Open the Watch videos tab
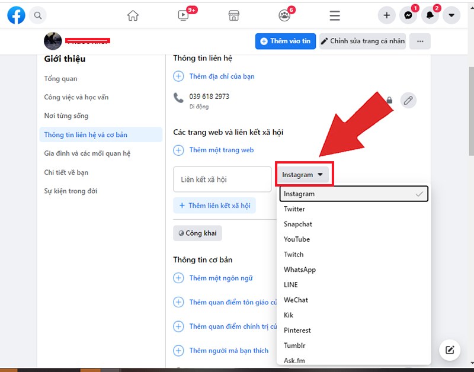The width and height of the screenshot is (474, 372). pos(183,15)
